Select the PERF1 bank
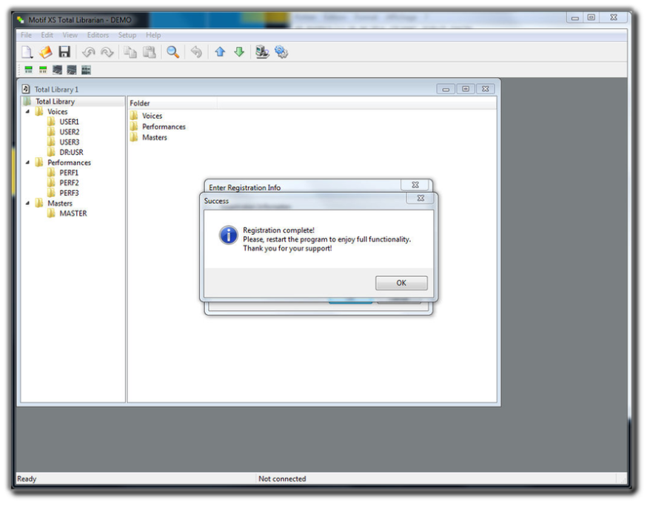The width and height of the screenshot is (650, 507). [69, 173]
